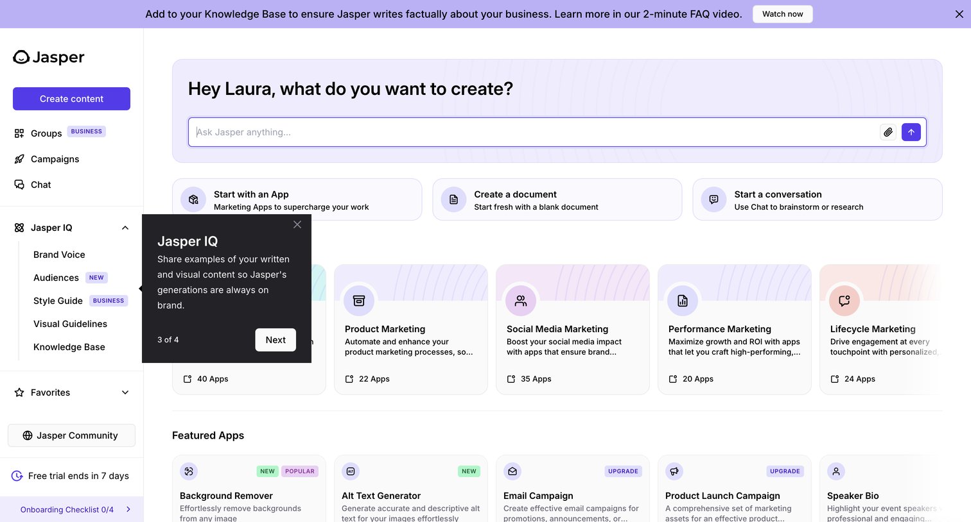Open the Background Remover featured app
The width and height of the screenshot is (971, 522).
(x=249, y=489)
